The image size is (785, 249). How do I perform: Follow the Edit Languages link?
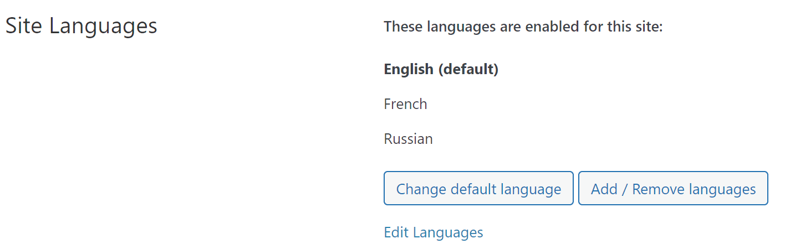[x=433, y=232]
